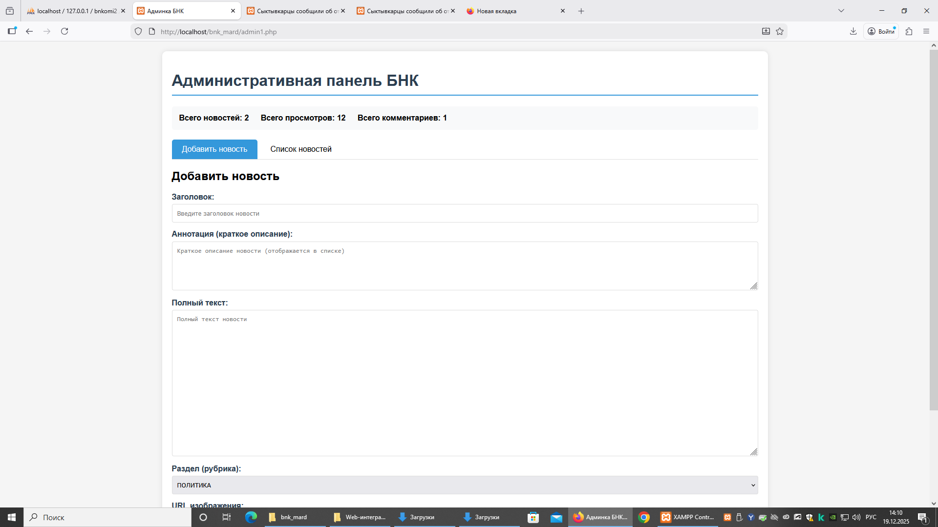Click the back navigation arrow
This screenshot has width=938, height=527.
click(29, 31)
